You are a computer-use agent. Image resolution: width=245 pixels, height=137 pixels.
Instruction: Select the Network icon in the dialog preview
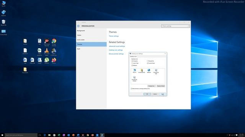149,71
